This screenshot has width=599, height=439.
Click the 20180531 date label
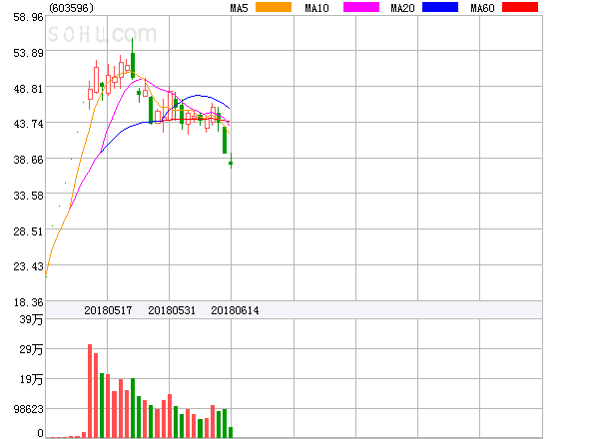tap(172, 310)
